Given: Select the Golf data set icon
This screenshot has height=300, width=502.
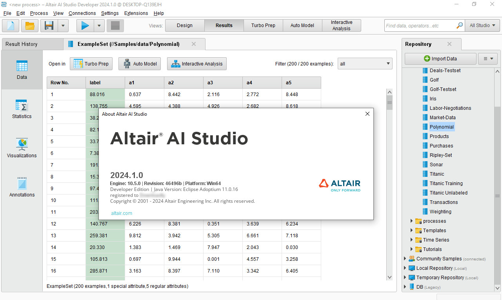Looking at the screenshot, I should coord(426,80).
